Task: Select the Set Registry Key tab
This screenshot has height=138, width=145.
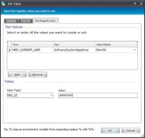Action: coord(46,21)
